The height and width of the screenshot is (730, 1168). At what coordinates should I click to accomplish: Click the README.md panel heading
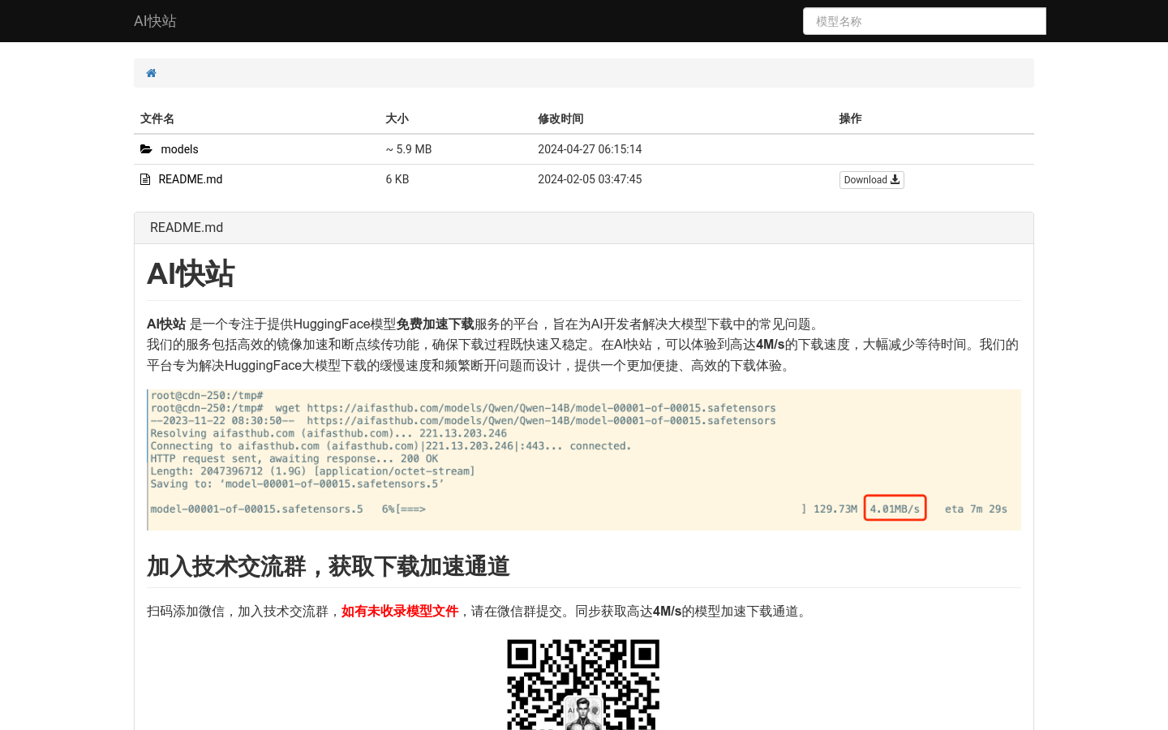187,228
